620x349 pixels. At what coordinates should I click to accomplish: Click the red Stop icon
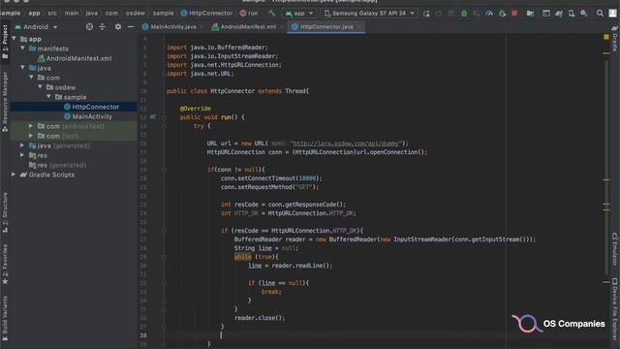(514, 14)
